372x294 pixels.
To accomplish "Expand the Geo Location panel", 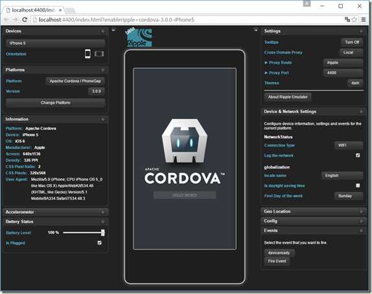I will coord(361,211).
